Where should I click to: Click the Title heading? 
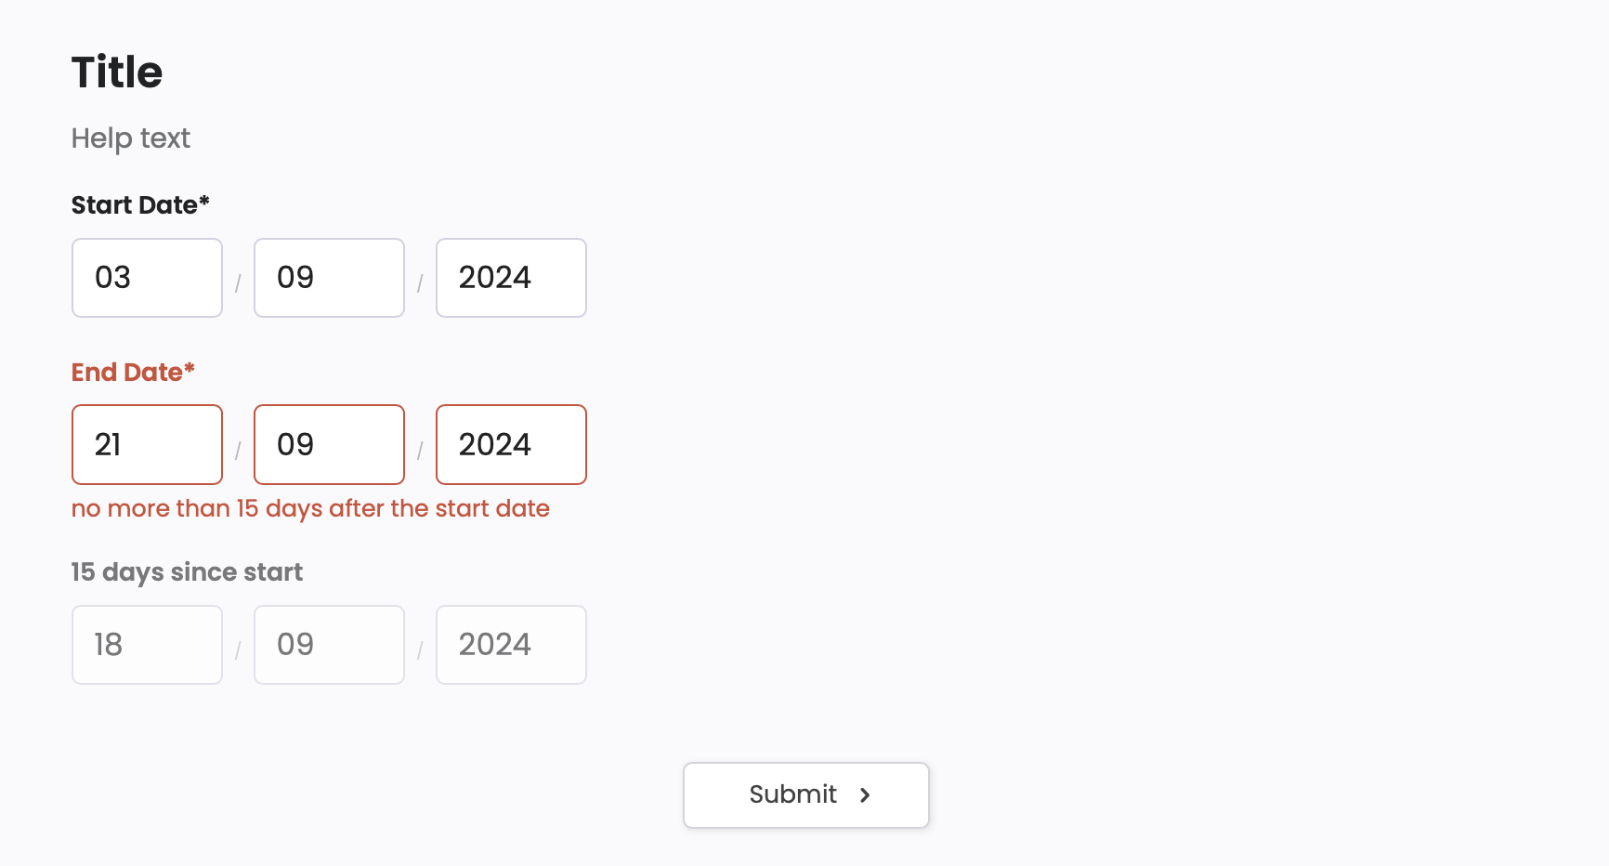(117, 72)
